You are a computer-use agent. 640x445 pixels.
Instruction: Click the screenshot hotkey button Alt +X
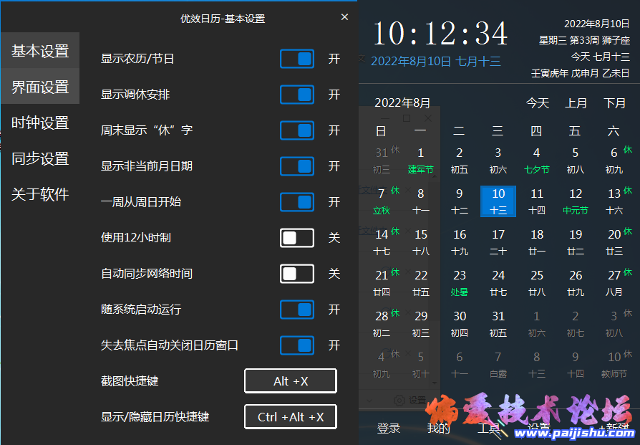click(x=290, y=381)
